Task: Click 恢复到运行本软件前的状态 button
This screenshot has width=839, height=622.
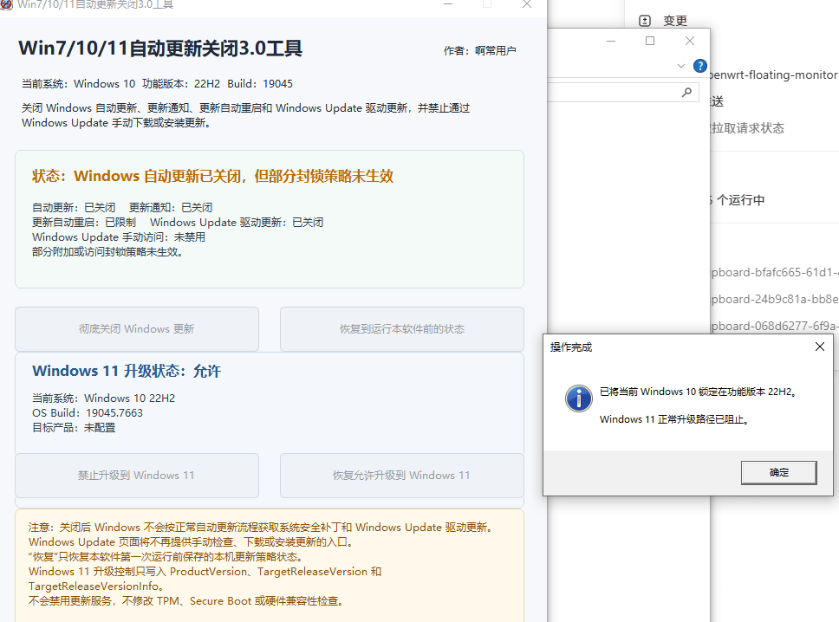Action: click(x=402, y=329)
